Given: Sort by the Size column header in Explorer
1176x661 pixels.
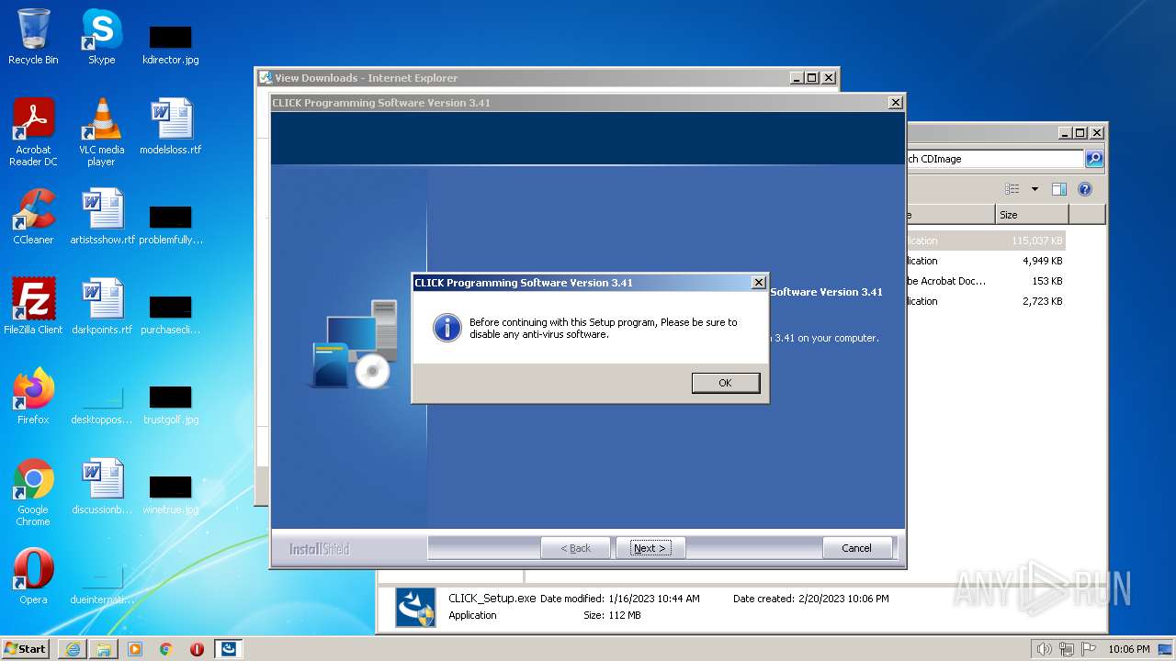Looking at the screenshot, I should (x=1031, y=215).
